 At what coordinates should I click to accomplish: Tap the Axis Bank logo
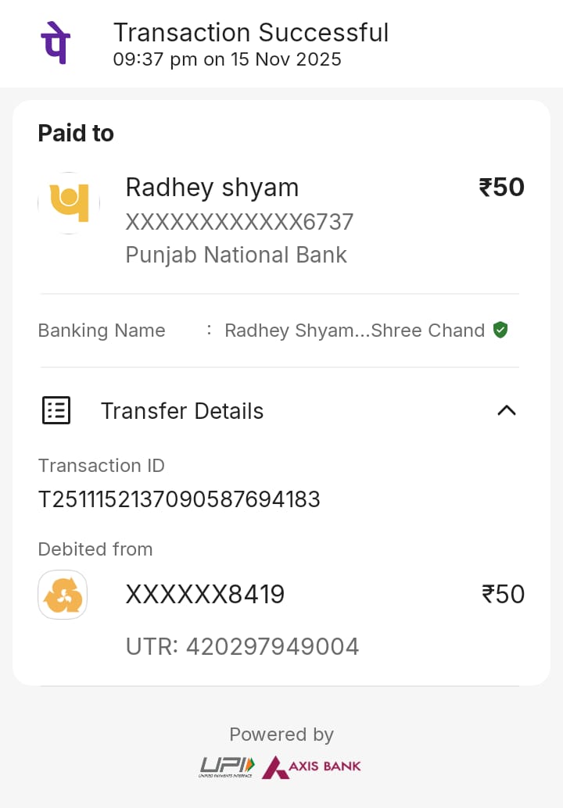312,767
